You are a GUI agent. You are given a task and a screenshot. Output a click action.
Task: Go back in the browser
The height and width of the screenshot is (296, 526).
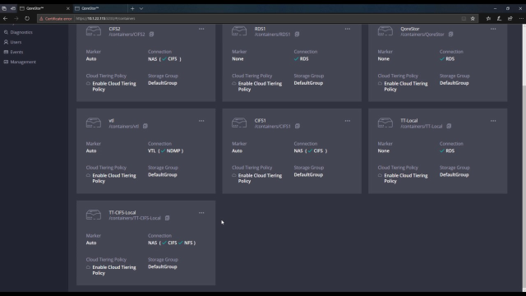coord(6,18)
